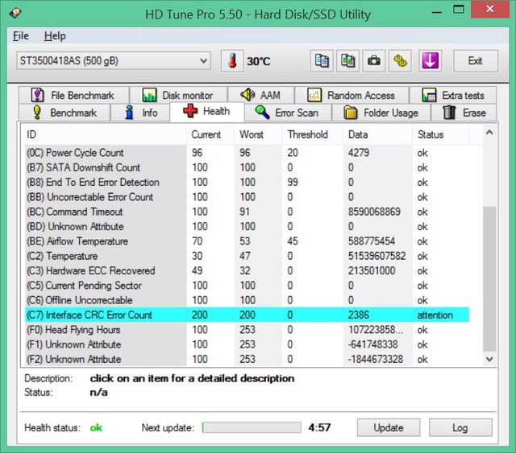Click the Worst column header

(258, 134)
